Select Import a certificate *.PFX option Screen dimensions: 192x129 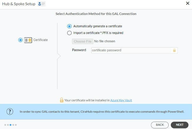point(69,33)
